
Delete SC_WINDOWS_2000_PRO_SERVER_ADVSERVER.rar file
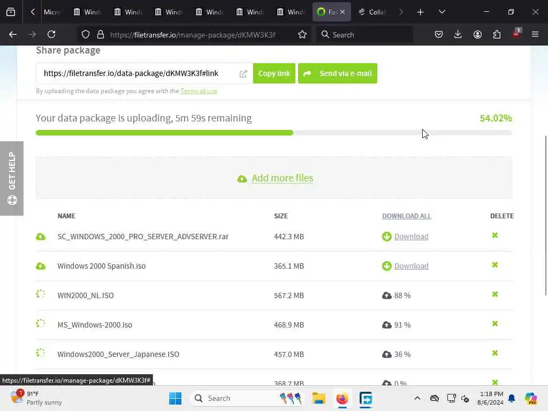pyautogui.click(x=494, y=235)
